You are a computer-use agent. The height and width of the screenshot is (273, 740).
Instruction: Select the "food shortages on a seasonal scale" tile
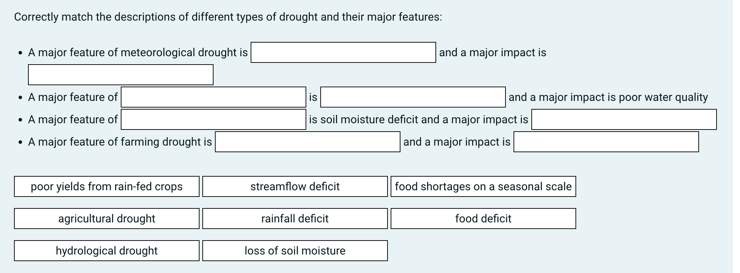point(484,186)
